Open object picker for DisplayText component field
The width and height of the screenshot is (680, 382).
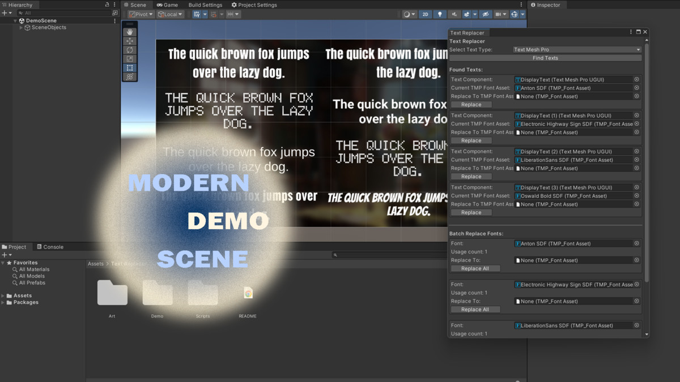636,80
